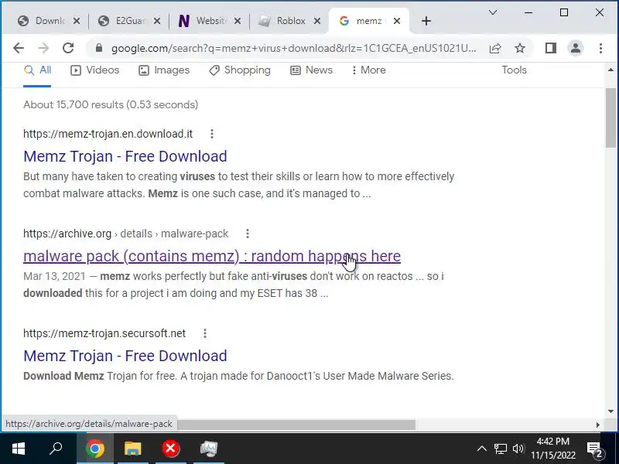Screen dimensions: 619x464
Task: Go back with the browser back arrow
Action: tap(19, 48)
